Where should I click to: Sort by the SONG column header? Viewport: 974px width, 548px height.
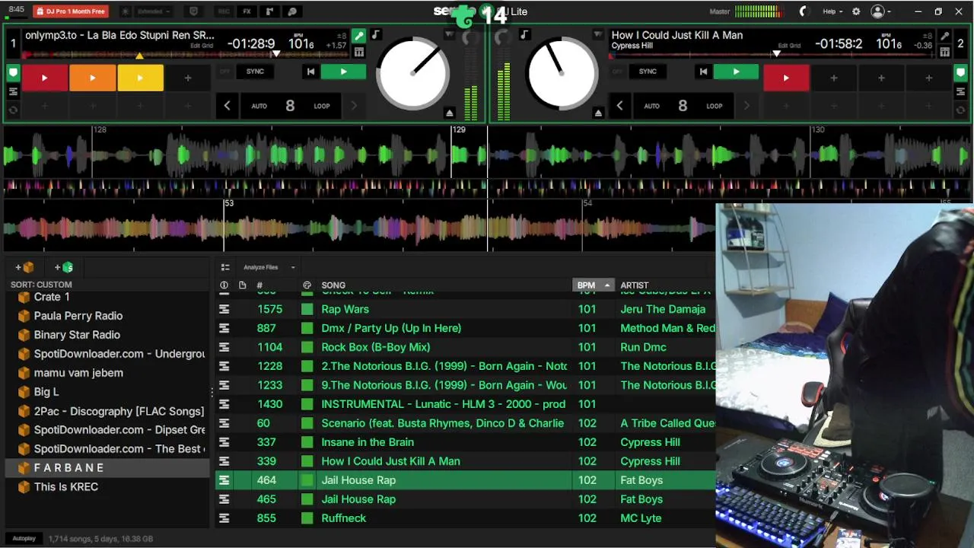333,285
